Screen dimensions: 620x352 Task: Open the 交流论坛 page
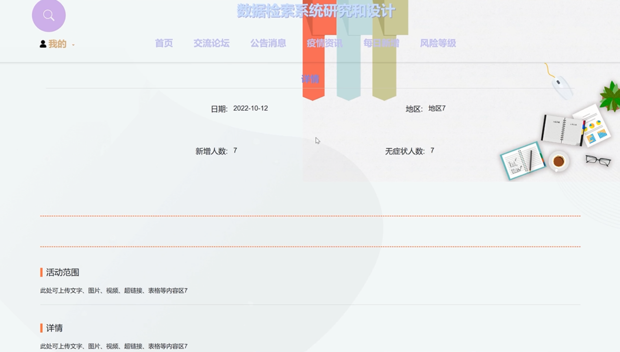tap(212, 43)
